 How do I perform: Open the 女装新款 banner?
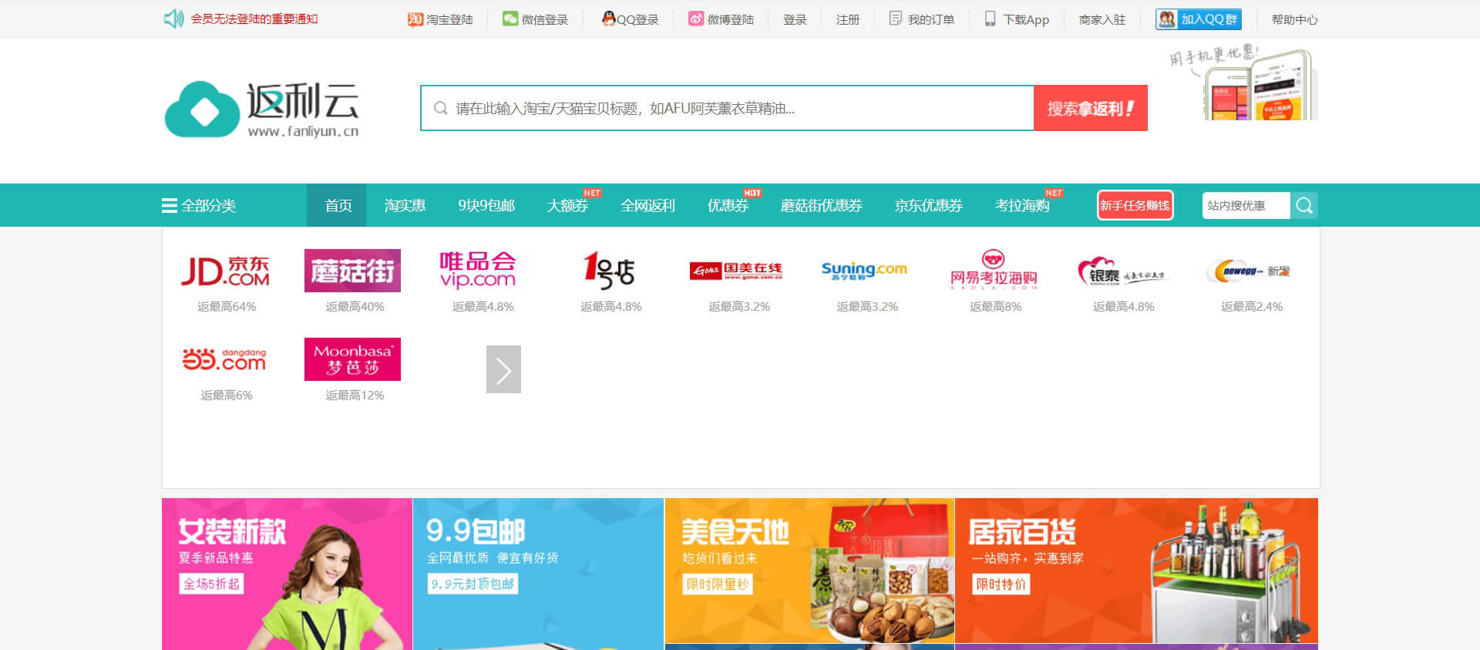pyautogui.click(x=287, y=574)
